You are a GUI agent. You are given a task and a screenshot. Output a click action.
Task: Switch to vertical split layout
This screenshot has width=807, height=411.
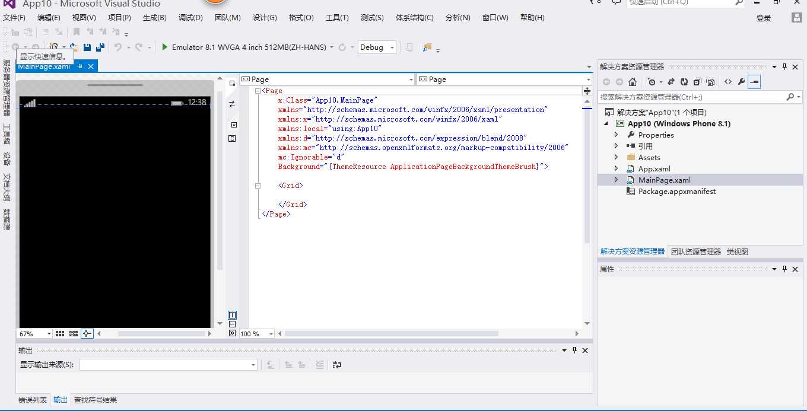point(232,316)
